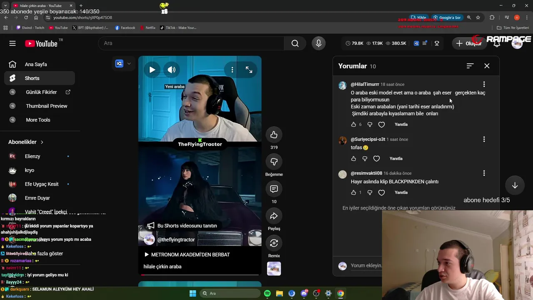Like the @resimvaktii08 comment
The image size is (533, 300).
point(354,192)
